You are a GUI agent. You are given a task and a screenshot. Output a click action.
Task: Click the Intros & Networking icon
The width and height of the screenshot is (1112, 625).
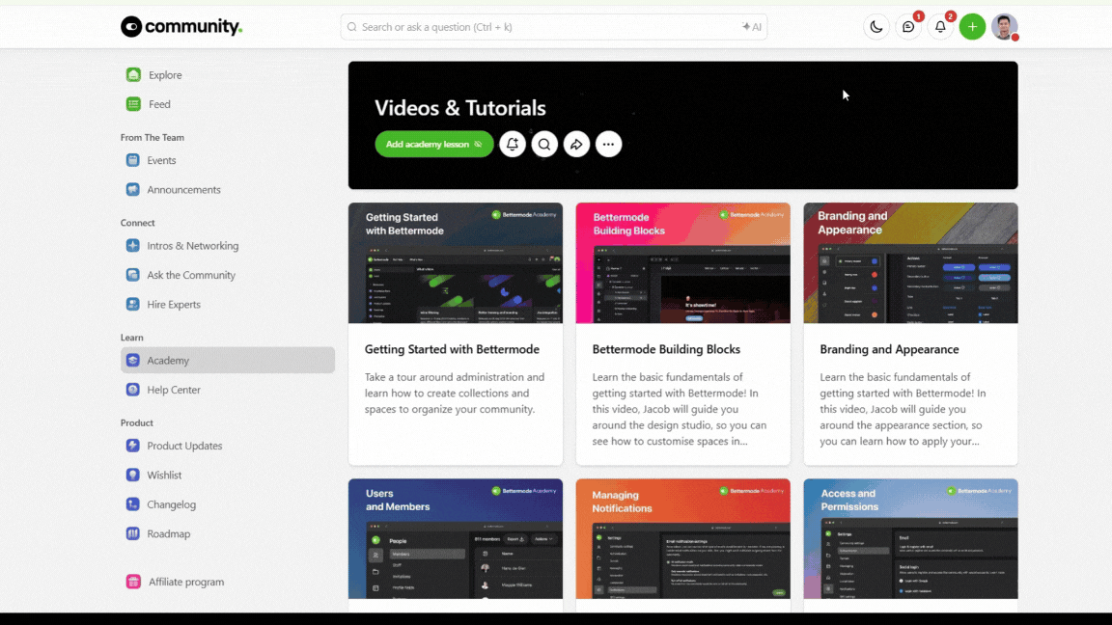pos(132,245)
